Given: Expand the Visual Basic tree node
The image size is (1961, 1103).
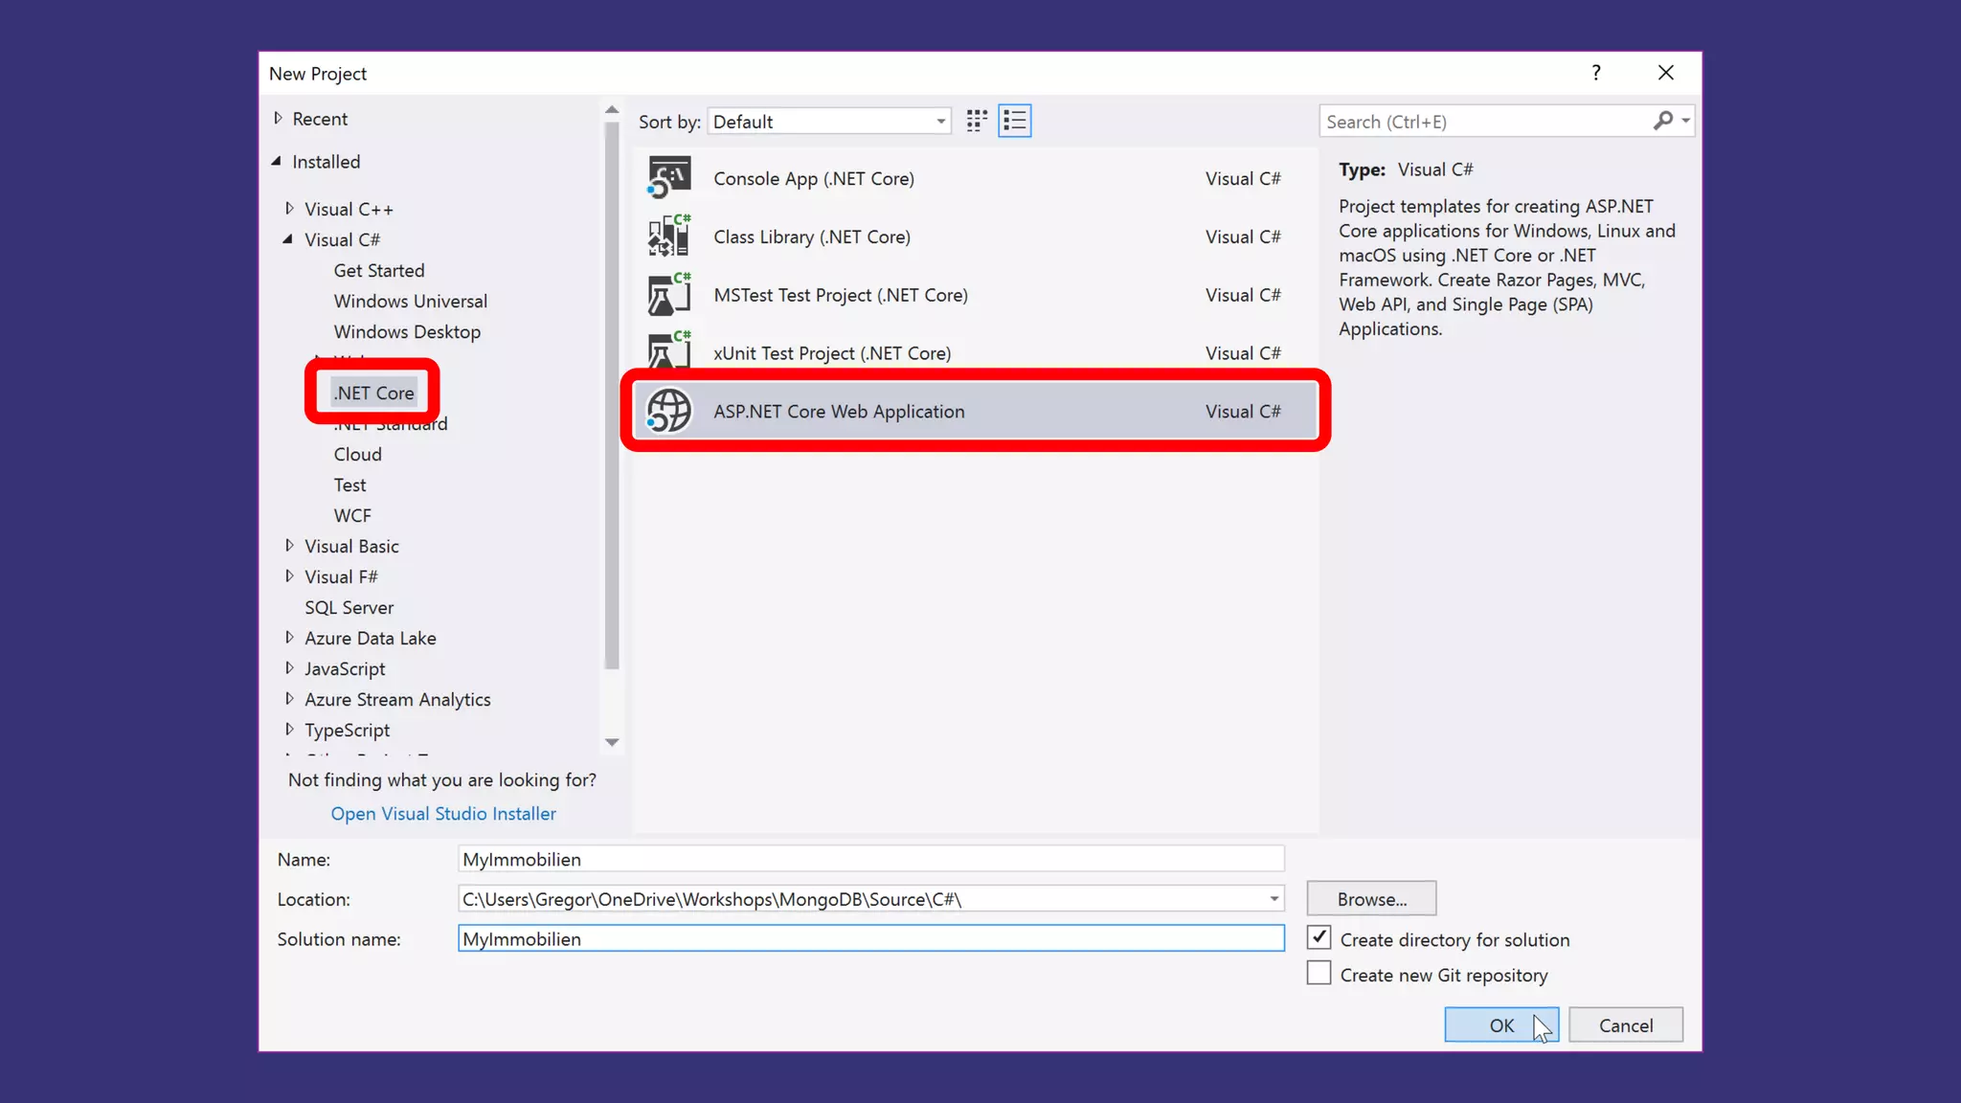Looking at the screenshot, I should pos(289,546).
